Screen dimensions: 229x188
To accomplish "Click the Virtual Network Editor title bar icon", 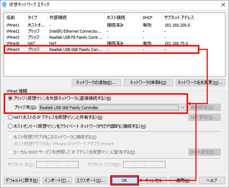I will [x=4, y=5].
